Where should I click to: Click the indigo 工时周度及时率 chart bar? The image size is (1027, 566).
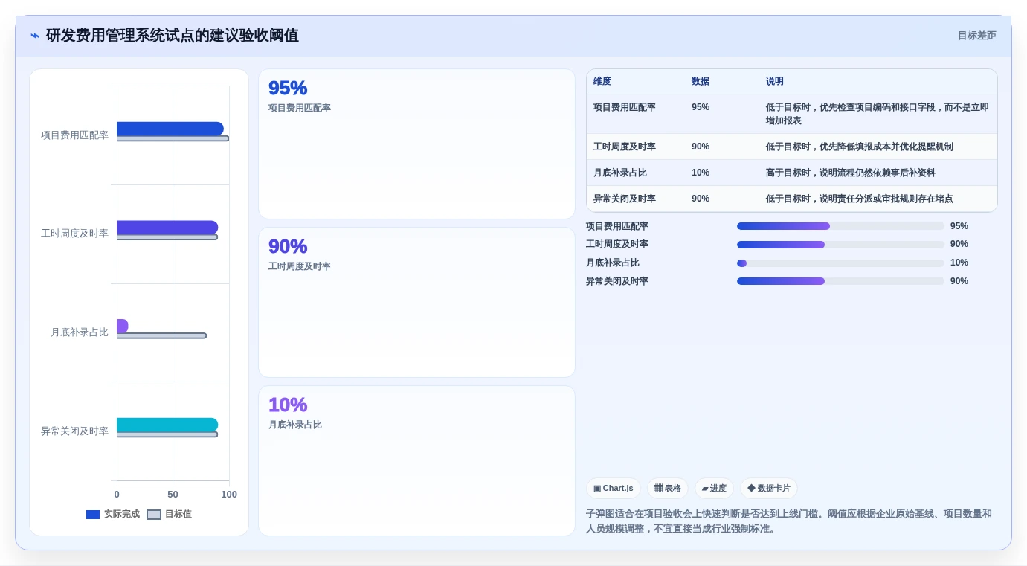167,228
